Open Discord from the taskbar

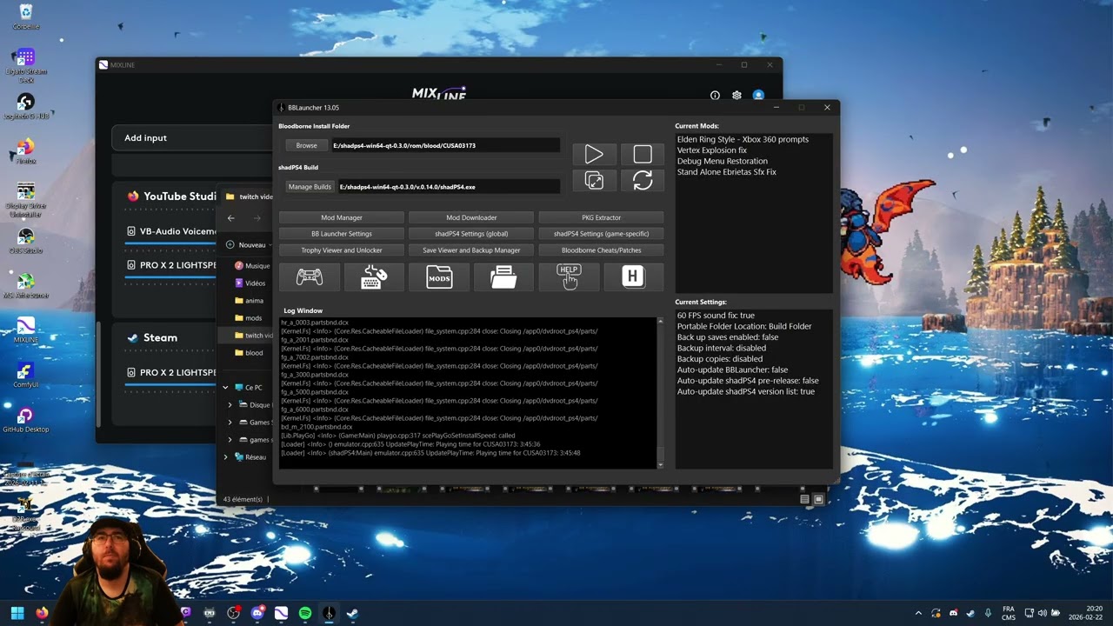click(x=257, y=613)
